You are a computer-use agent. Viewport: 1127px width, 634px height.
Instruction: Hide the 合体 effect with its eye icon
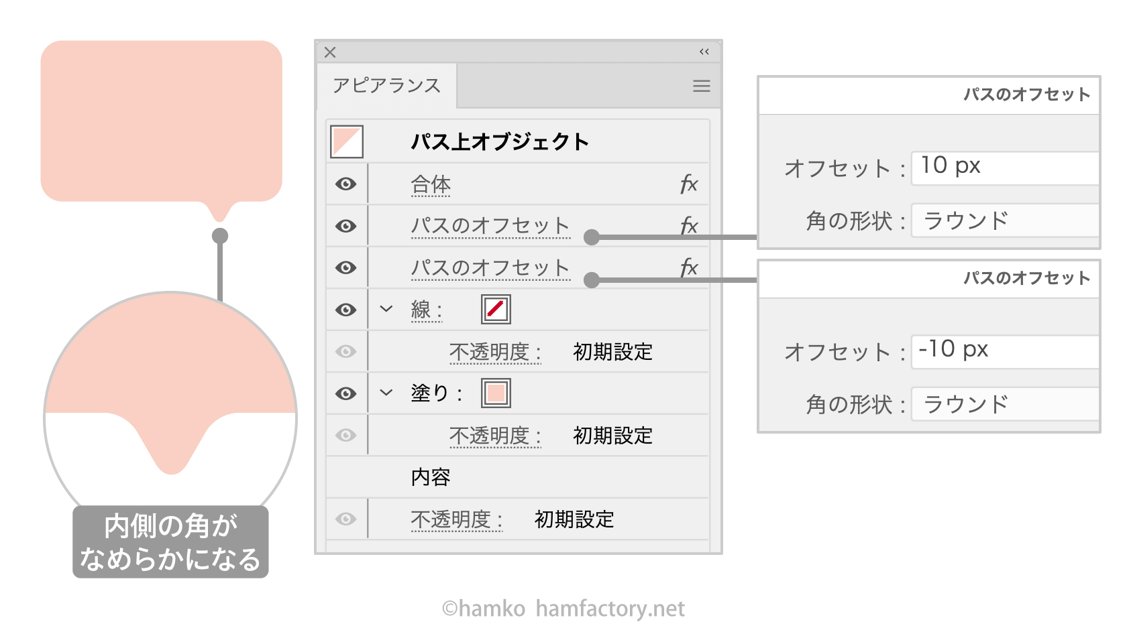tap(346, 184)
